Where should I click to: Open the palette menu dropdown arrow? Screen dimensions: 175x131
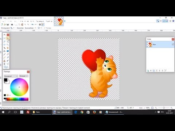(10, 95)
